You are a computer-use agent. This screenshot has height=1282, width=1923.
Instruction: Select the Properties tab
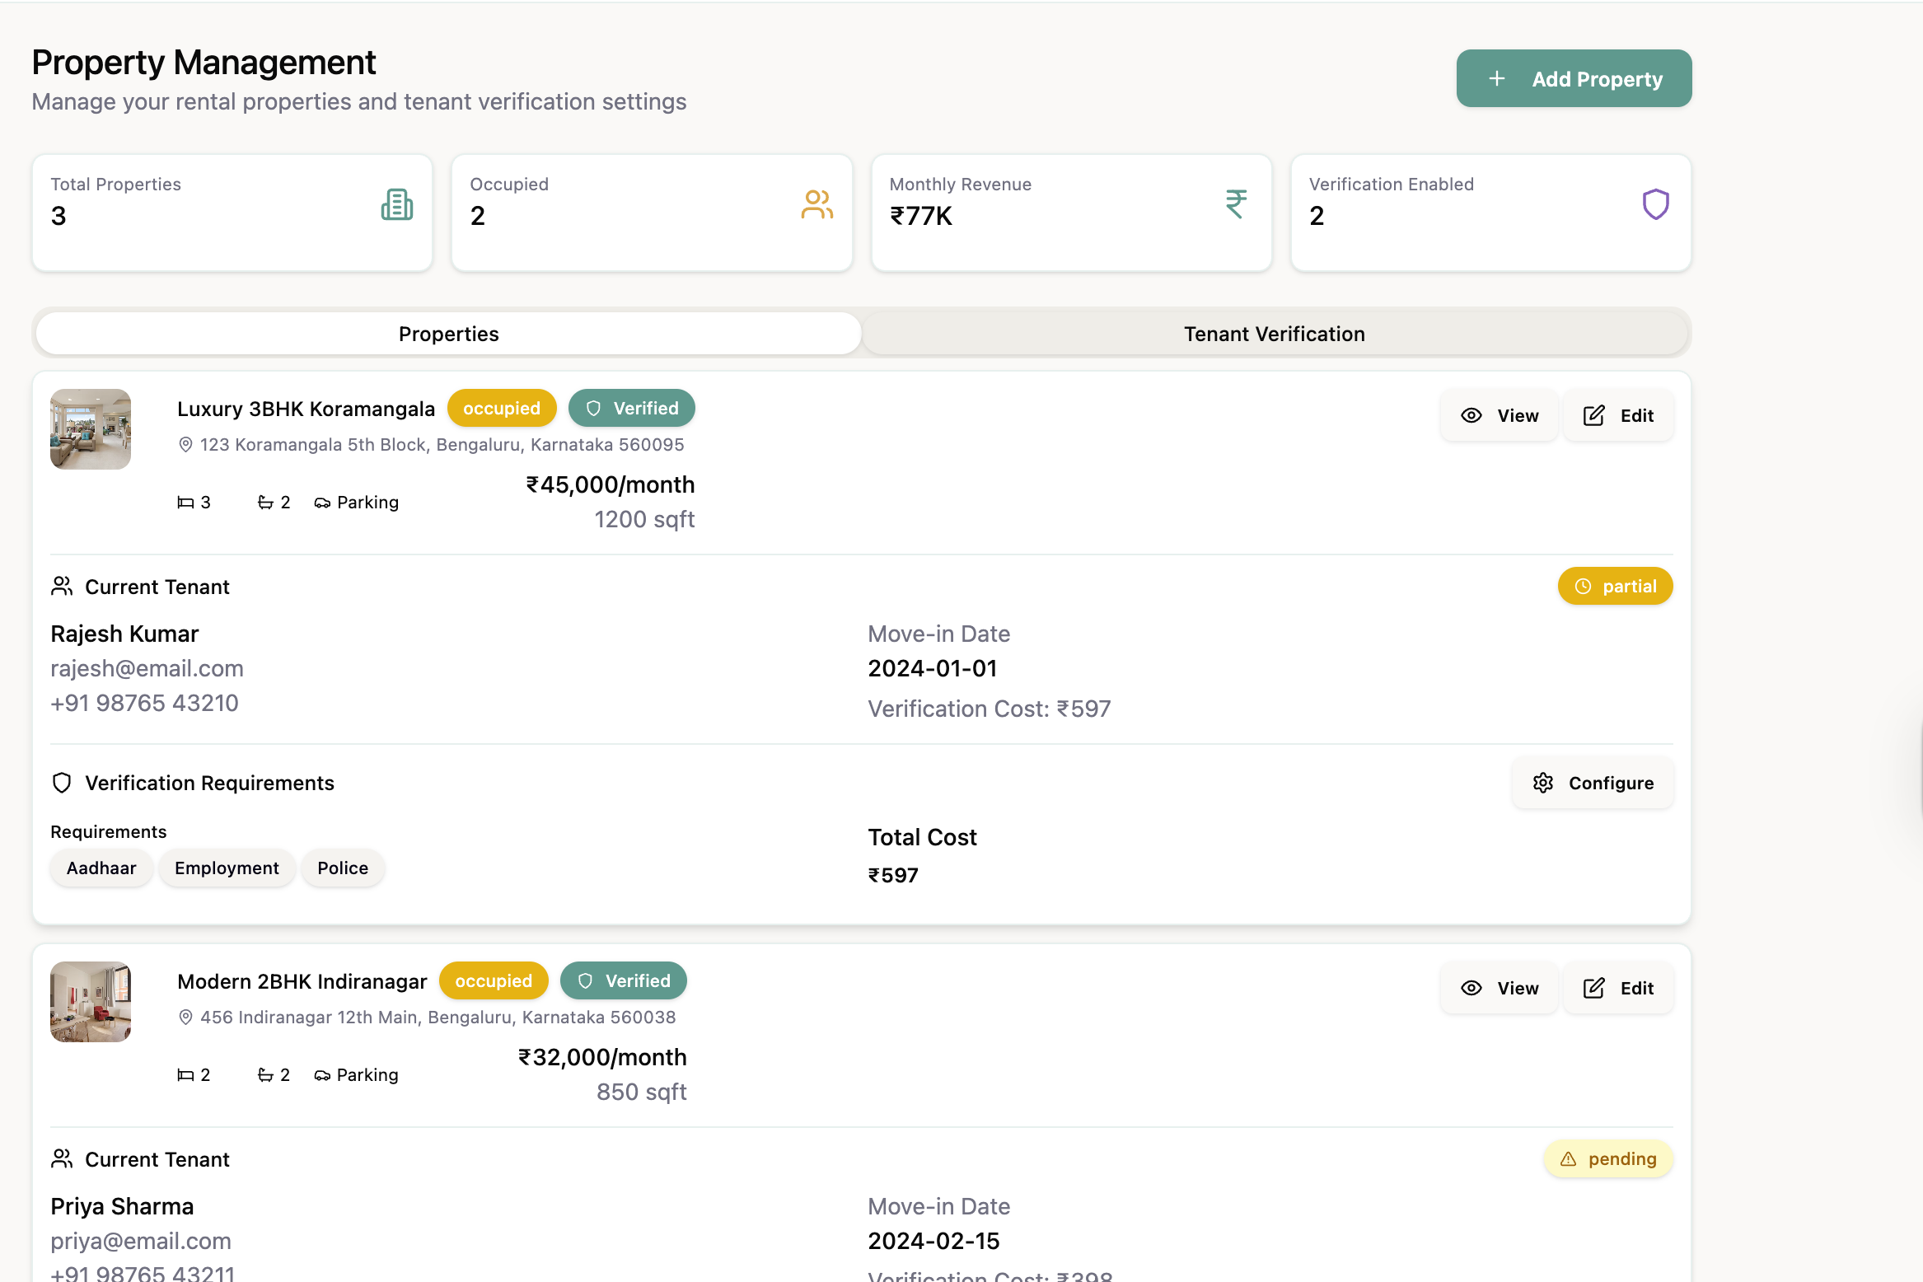pyautogui.click(x=448, y=334)
